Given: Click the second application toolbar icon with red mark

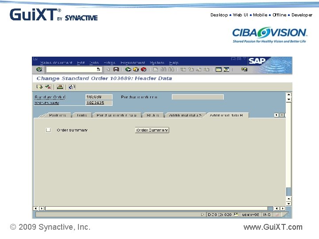Looking at the screenshot, I should pos(48,87).
